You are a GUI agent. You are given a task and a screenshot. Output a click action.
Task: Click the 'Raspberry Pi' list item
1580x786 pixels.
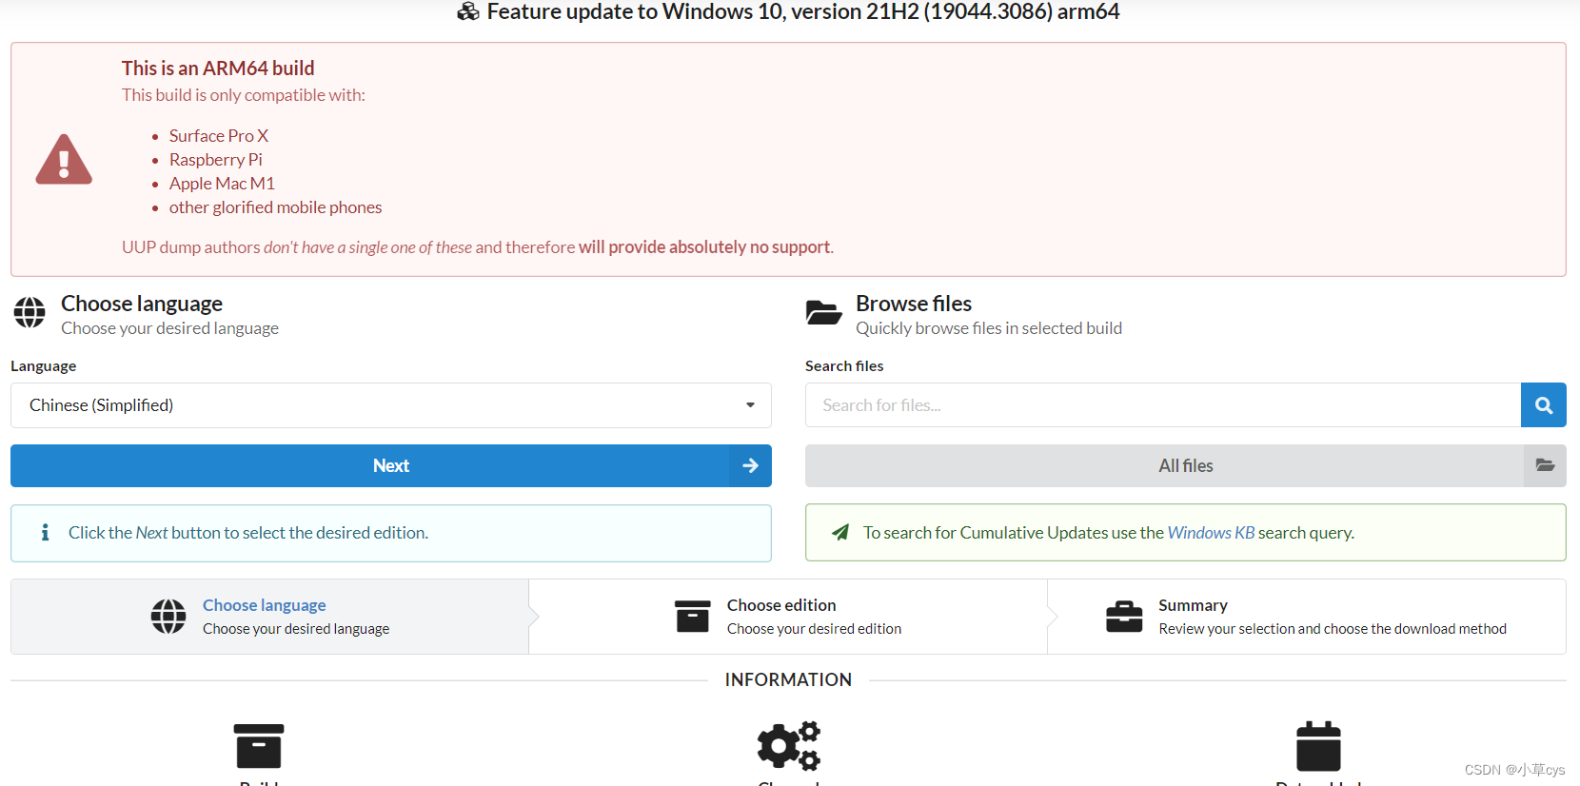[x=216, y=160]
